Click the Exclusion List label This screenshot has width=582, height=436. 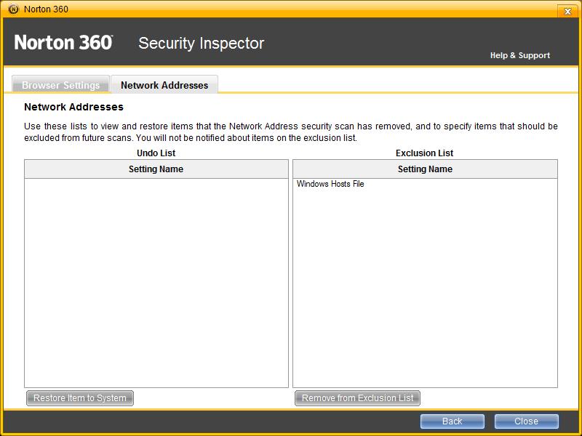coord(425,153)
